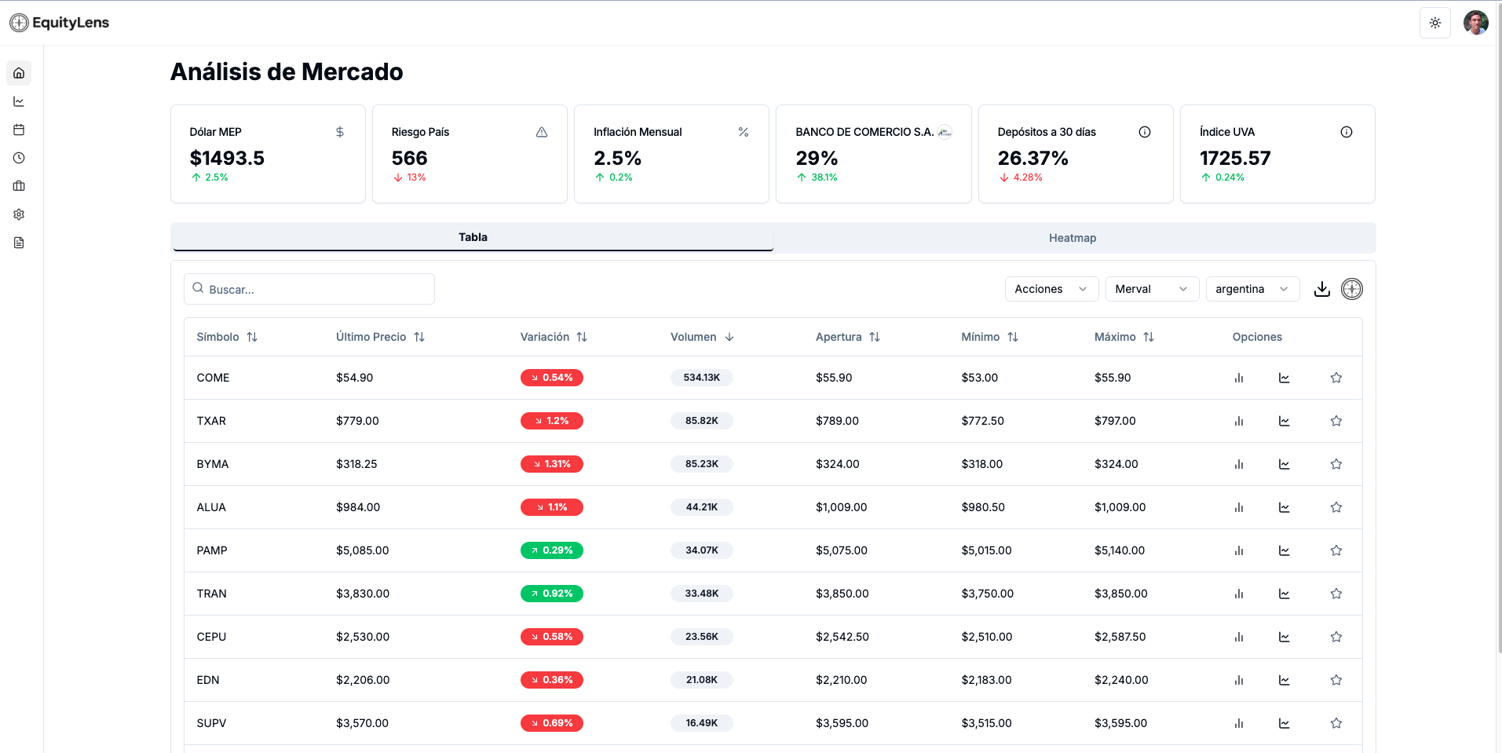Screen dimensions: 1502x753
Task: Expand the Acciones dropdown
Action: pos(1051,289)
